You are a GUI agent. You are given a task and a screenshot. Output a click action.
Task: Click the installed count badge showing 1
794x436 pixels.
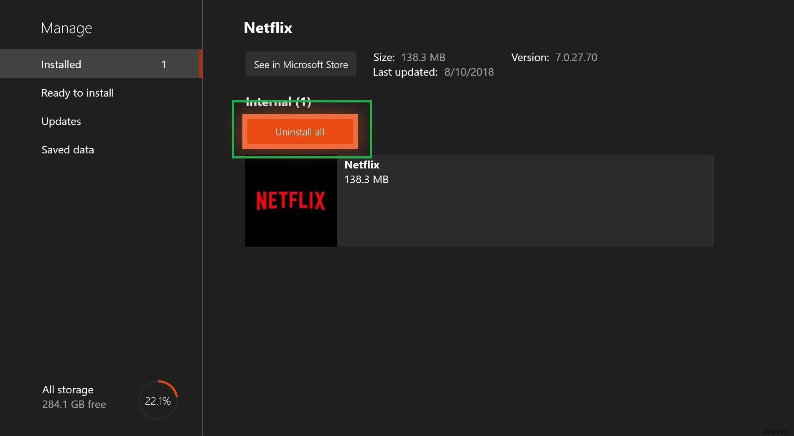pyautogui.click(x=163, y=64)
